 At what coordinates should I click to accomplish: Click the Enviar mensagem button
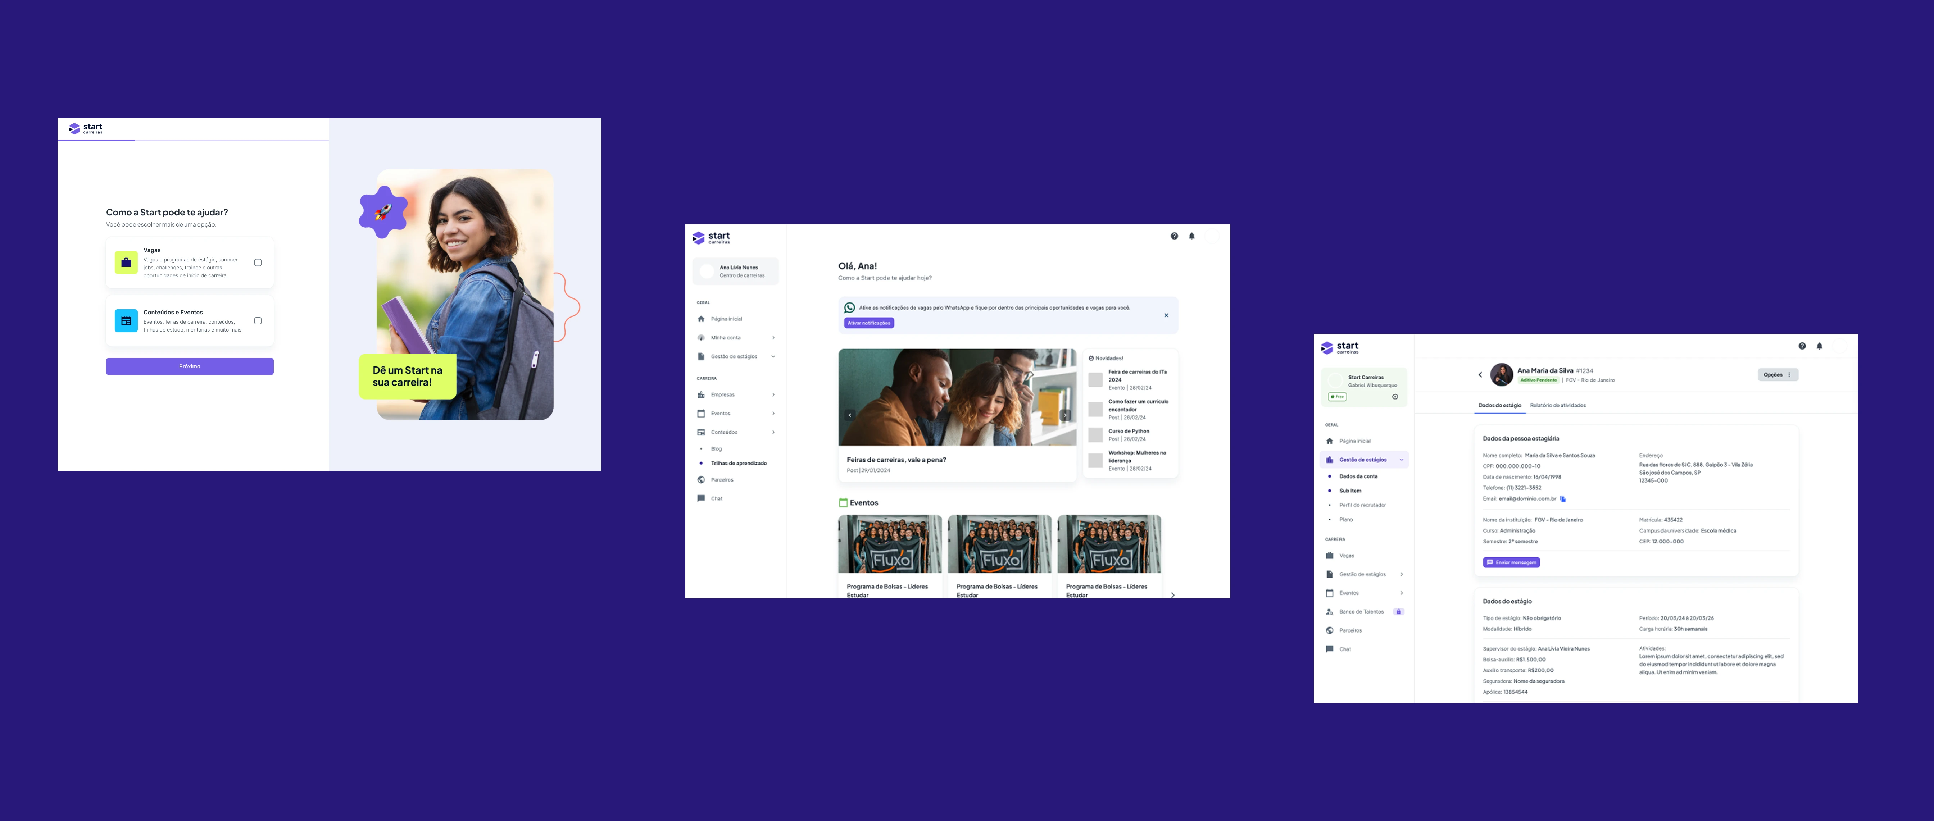point(1511,562)
